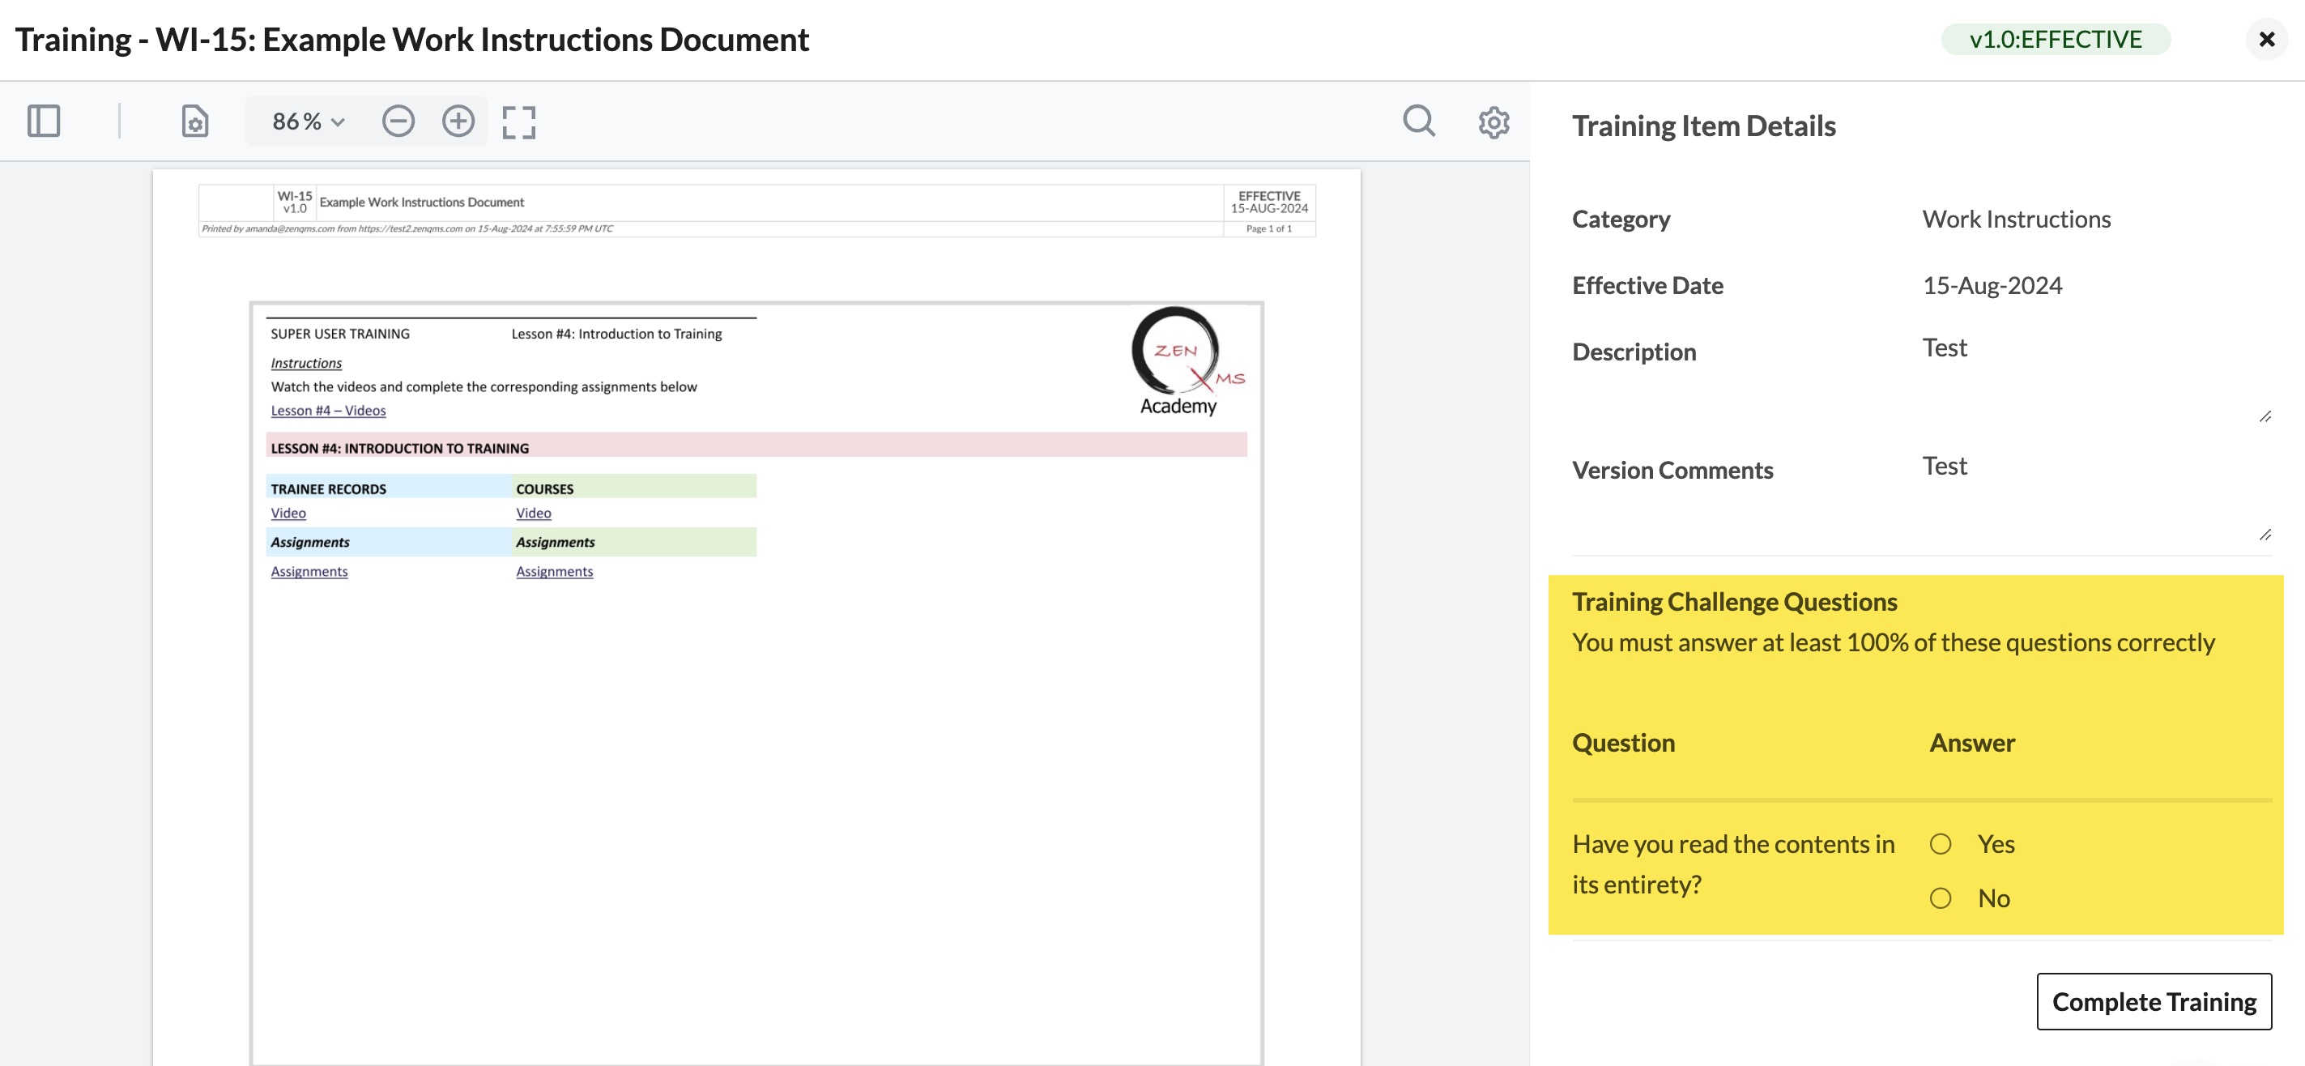Zoom in with the plus icon

(x=458, y=121)
